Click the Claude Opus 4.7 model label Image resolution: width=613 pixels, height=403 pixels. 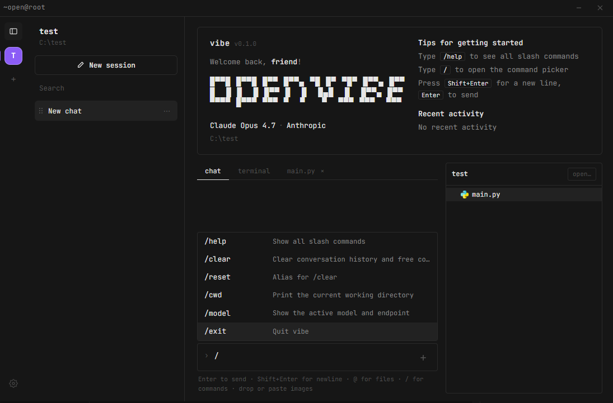point(242,125)
